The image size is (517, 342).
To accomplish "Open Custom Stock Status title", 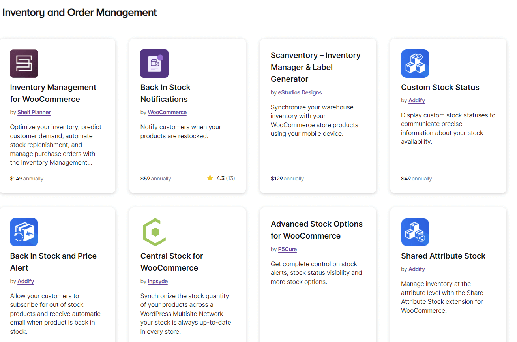I will [440, 87].
